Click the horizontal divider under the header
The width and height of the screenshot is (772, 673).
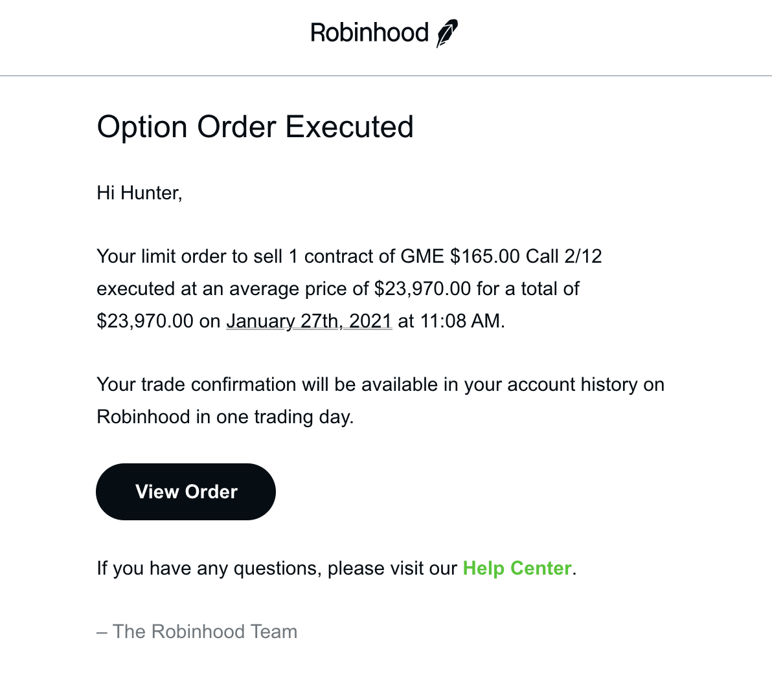[x=386, y=76]
